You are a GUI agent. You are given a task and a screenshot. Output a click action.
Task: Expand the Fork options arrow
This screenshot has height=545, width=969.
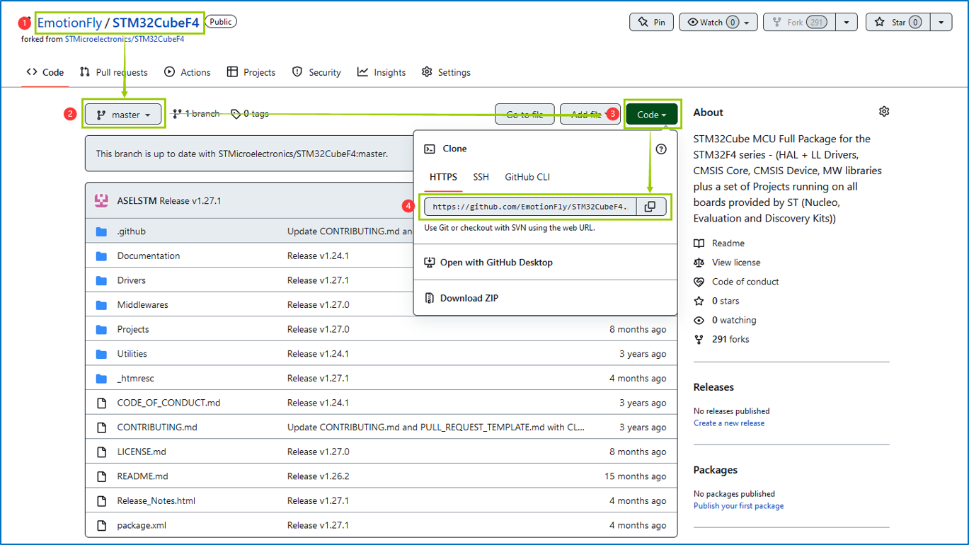coord(847,22)
